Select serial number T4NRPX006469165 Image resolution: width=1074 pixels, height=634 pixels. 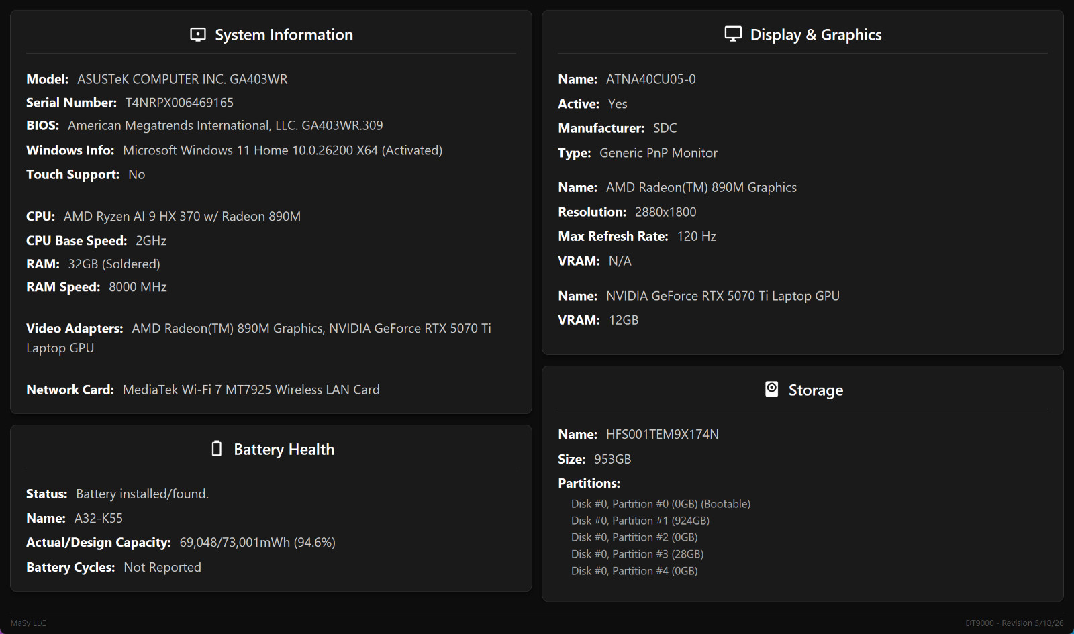179,103
